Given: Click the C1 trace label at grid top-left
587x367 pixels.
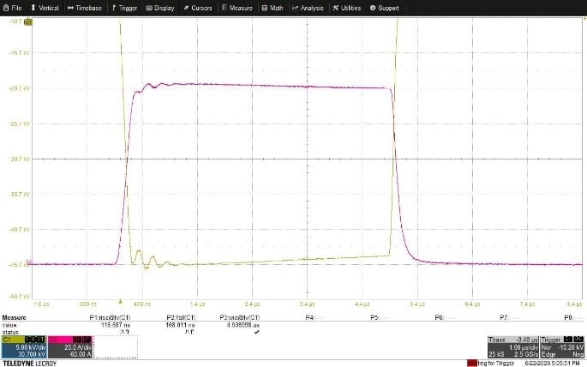Looking at the screenshot, I should tap(28, 21).
